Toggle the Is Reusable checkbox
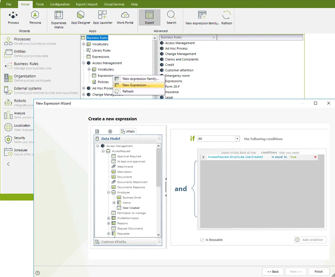The image size is (335, 277). point(202,240)
